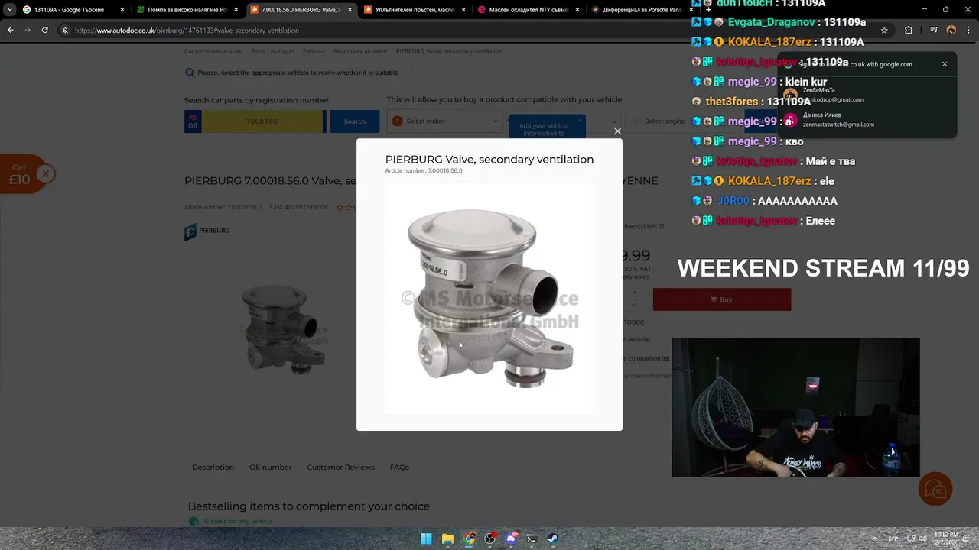Open the OE number tab
Viewport: 979px width, 550px height.
(x=270, y=467)
